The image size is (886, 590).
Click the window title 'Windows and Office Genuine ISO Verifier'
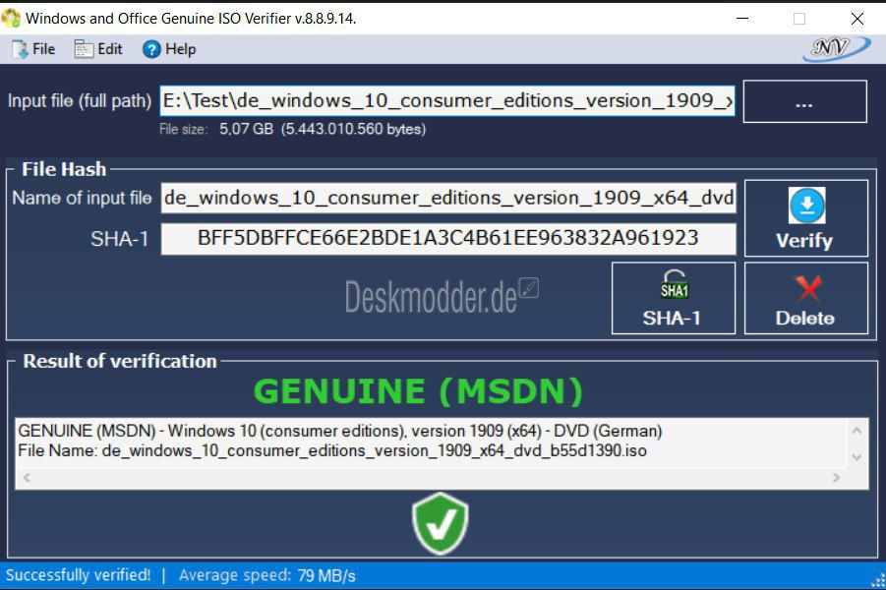(x=191, y=19)
